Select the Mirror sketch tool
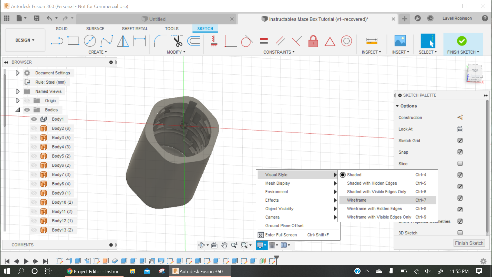This screenshot has height=277, width=492. pyautogui.click(x=123, y=41)
